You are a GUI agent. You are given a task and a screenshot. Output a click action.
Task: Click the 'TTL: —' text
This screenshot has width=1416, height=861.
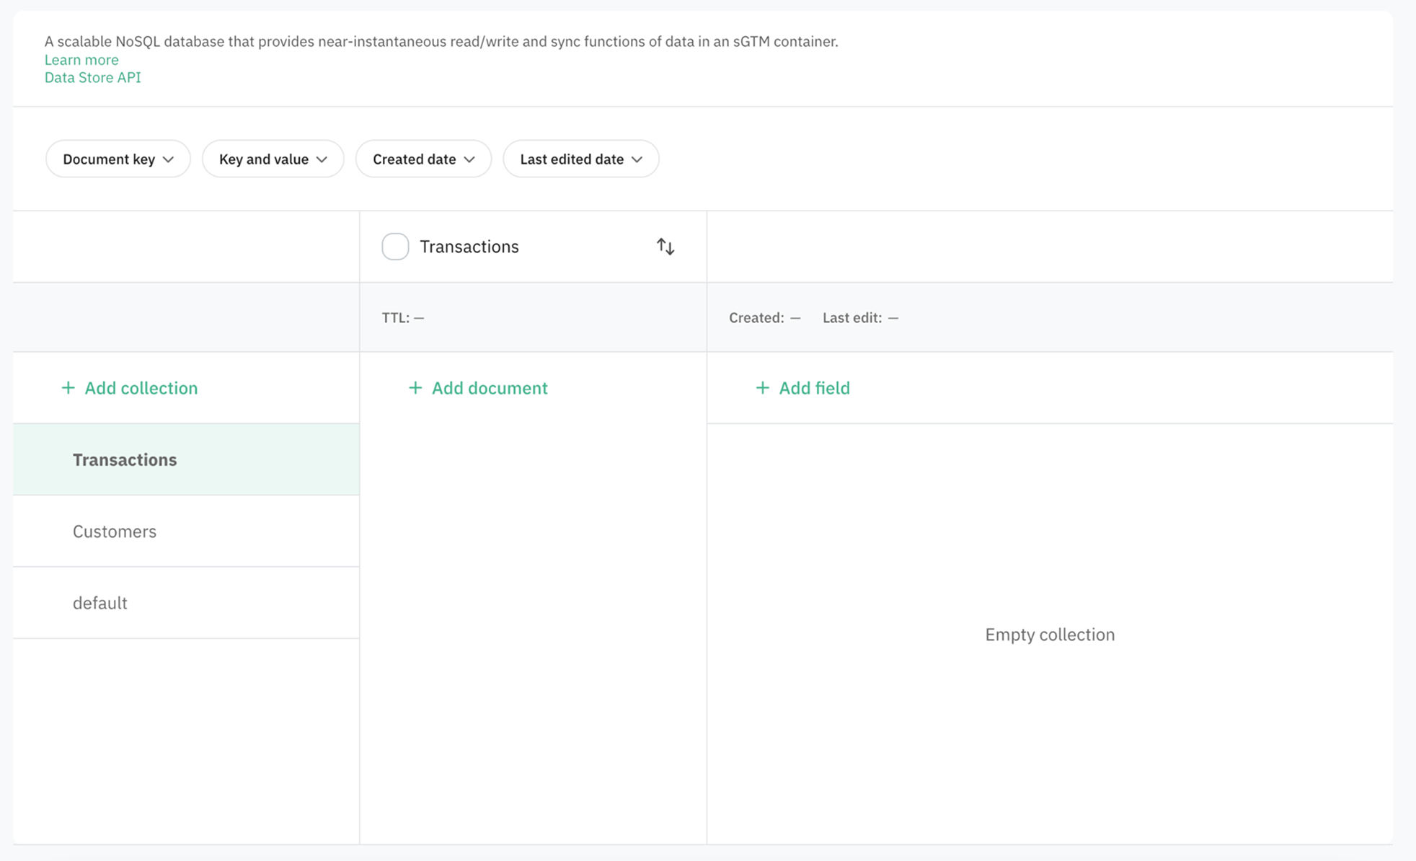403,318
